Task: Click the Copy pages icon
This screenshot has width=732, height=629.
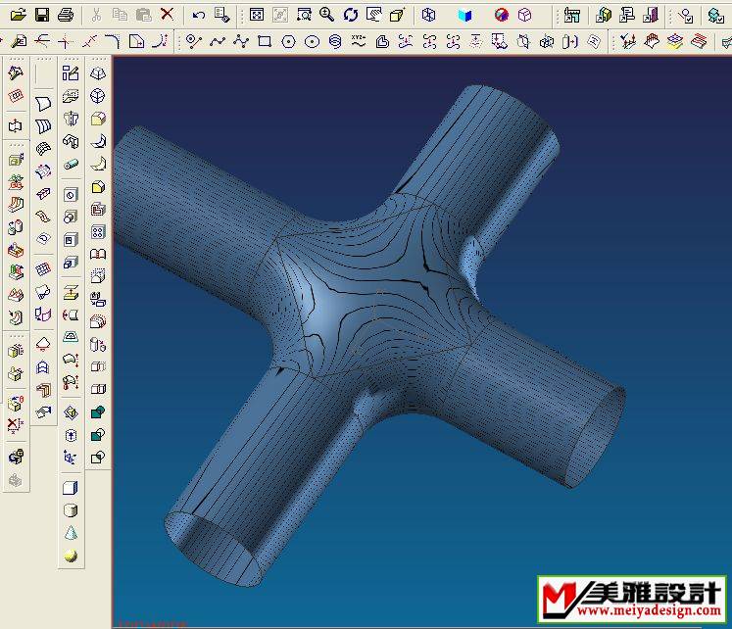Action: (x=121, y=15)
